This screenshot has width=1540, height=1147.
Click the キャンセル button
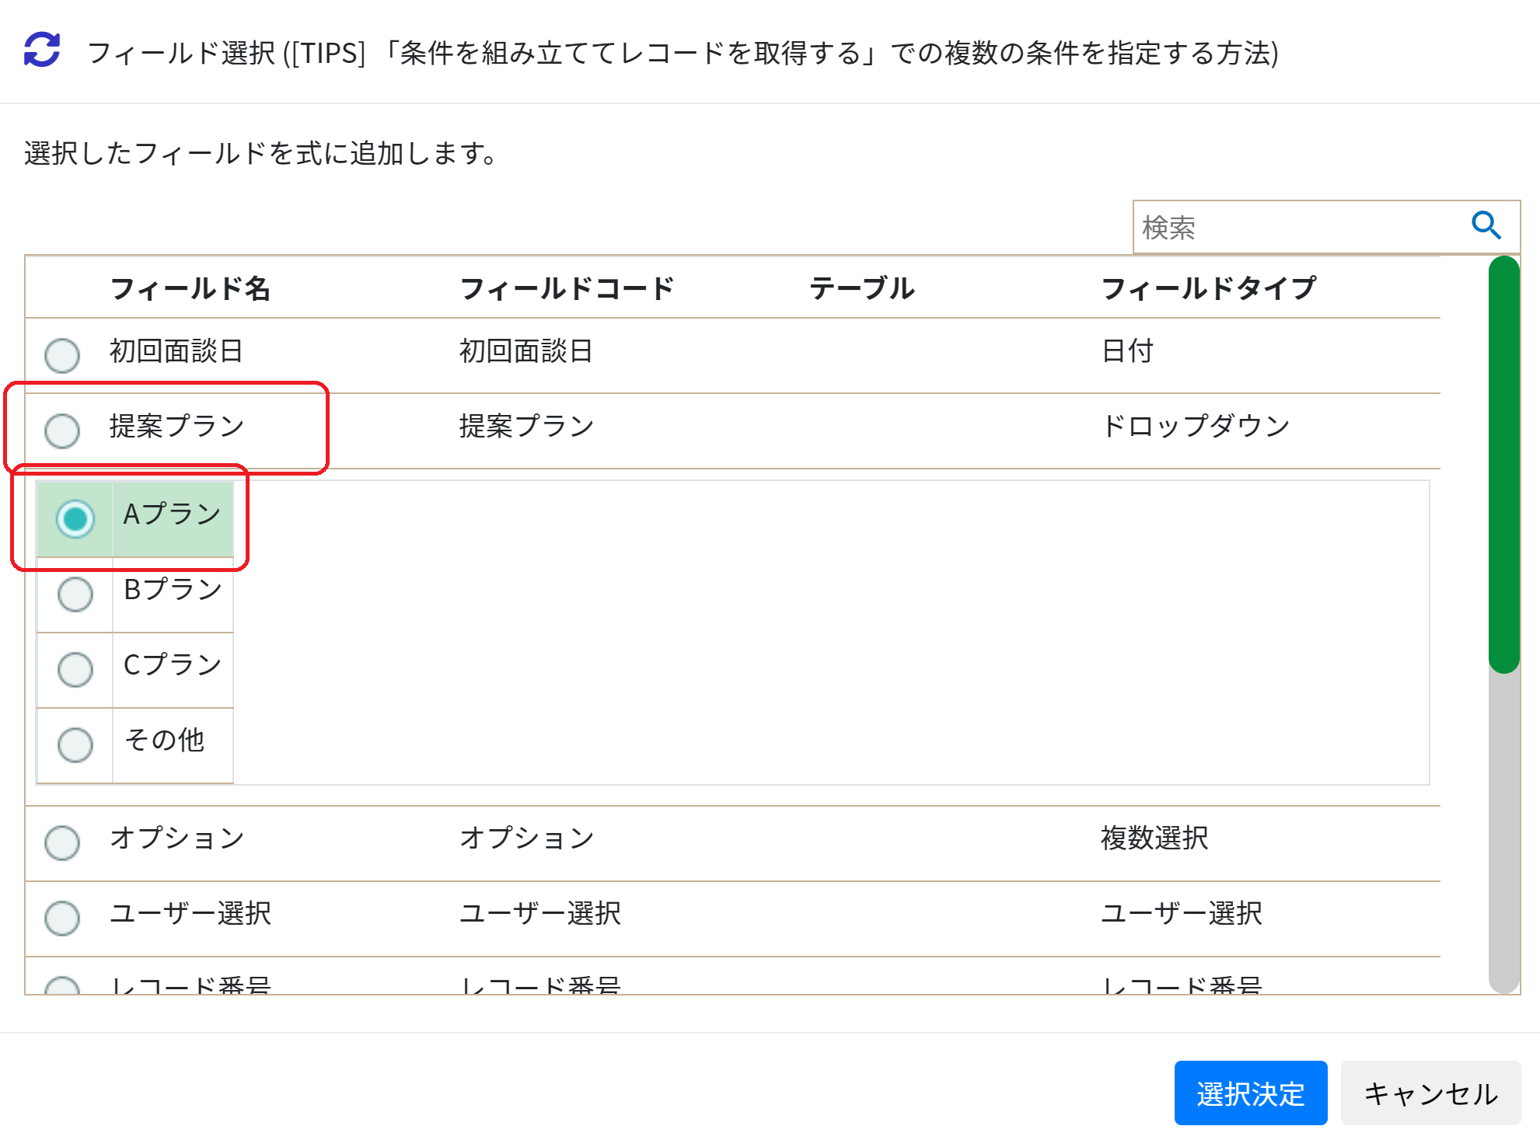[1430, 1093]
